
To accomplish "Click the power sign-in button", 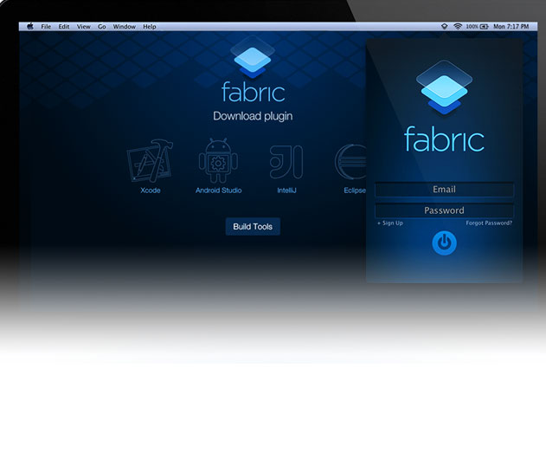I will tap(444, 243).
